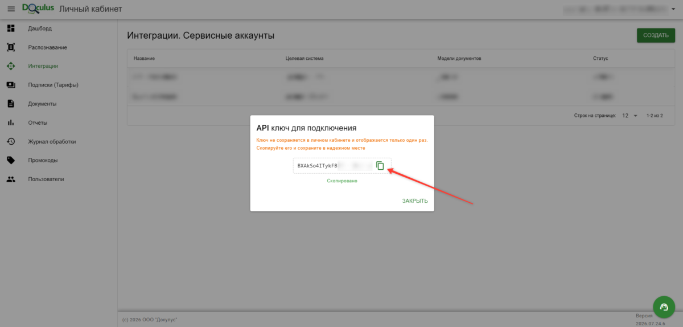Open the Отчёты section
683x327 pixels.
point(38,122)
